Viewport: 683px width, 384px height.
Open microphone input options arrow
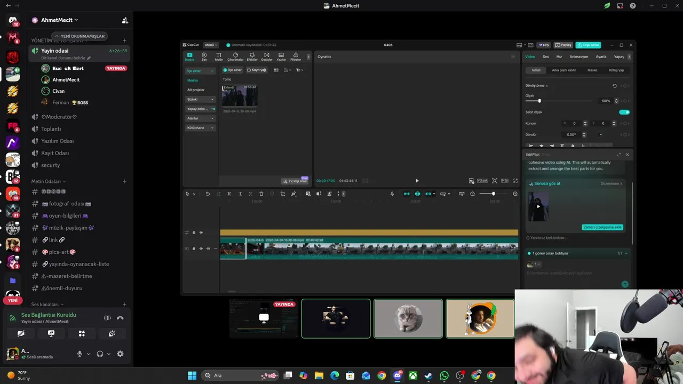[89, 354]
